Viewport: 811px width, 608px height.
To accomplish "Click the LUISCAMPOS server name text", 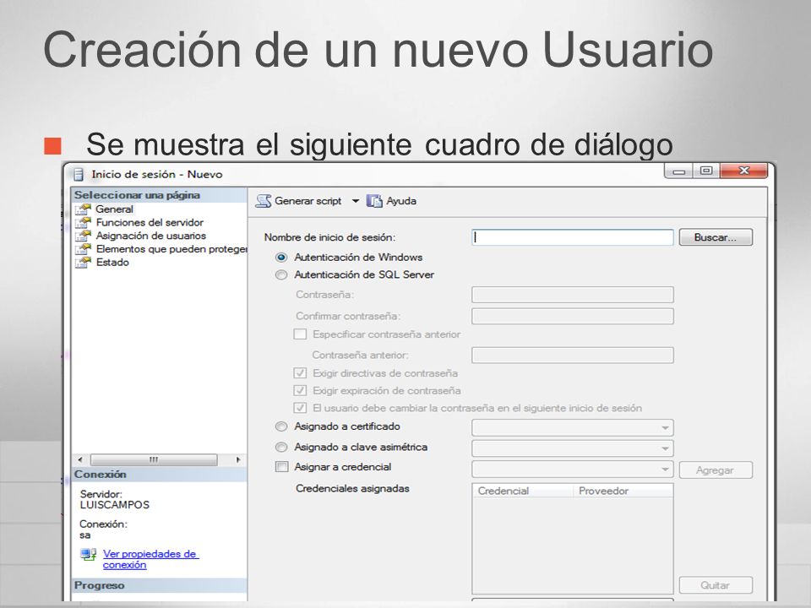I will pos(115,505).
